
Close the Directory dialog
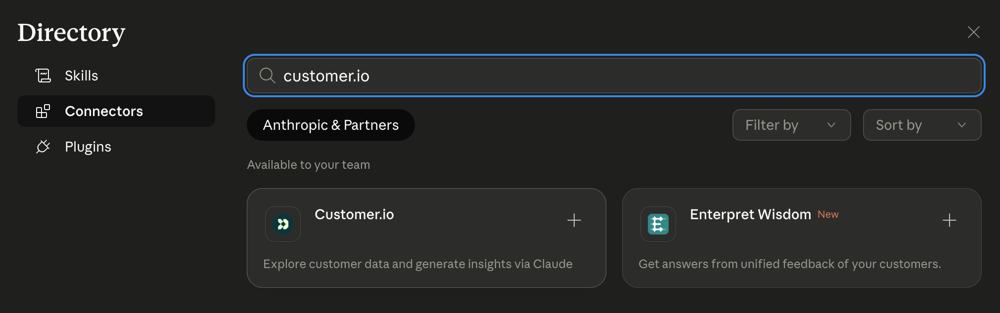click(x=973, y=32)
